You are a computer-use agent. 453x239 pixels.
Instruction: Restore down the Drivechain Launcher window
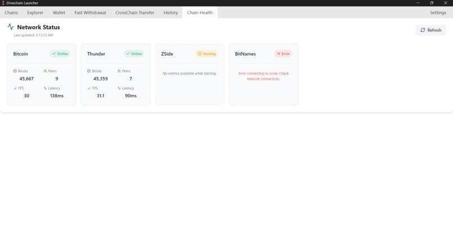[x=432, y=3]
